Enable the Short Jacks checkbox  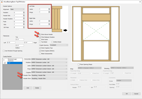click(x=40, y=39)
